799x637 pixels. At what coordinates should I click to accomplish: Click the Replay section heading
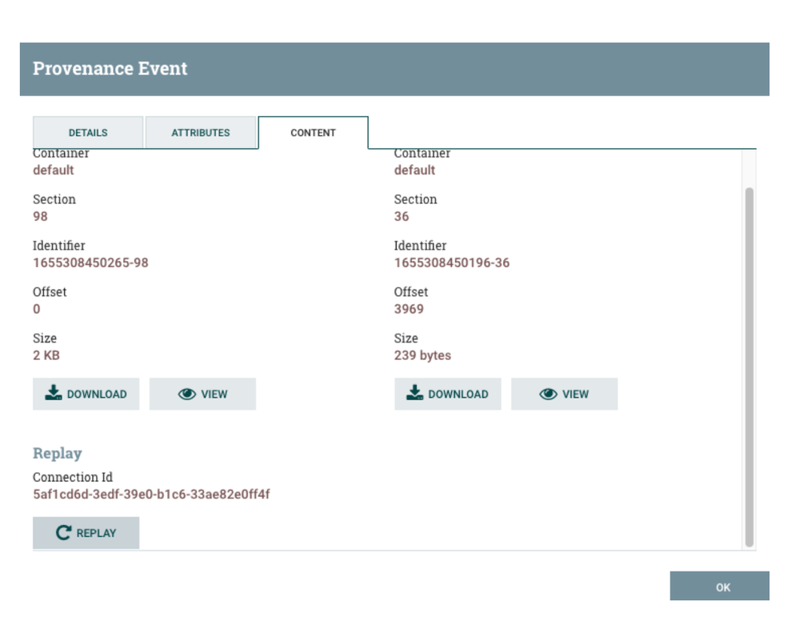(56, 453)
